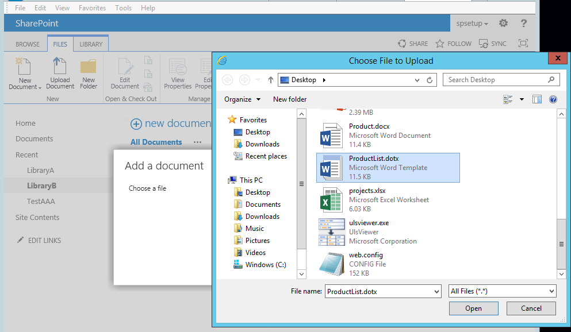
Task: Select Pictures under This PC
Action: (252, 240)
